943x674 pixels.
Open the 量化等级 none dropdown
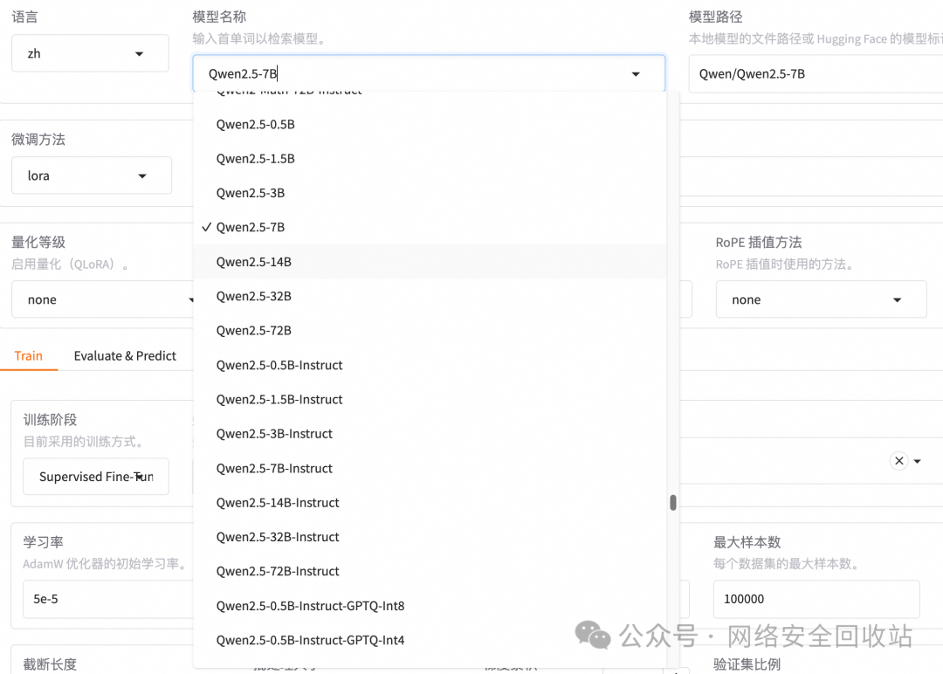(x=102, y=299)
